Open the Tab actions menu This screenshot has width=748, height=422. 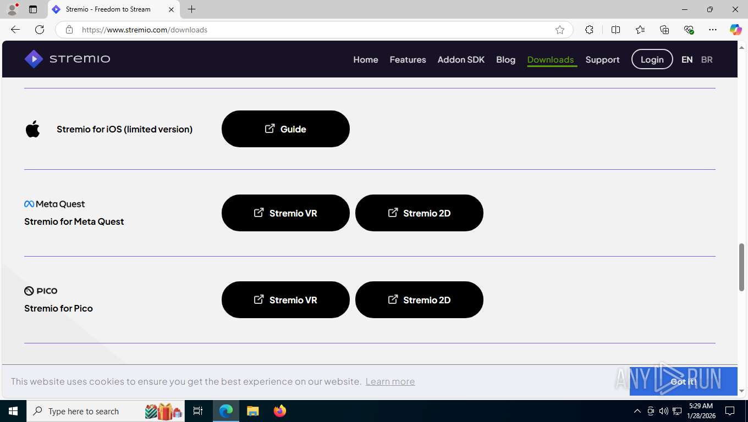click(x=33, y=9)
